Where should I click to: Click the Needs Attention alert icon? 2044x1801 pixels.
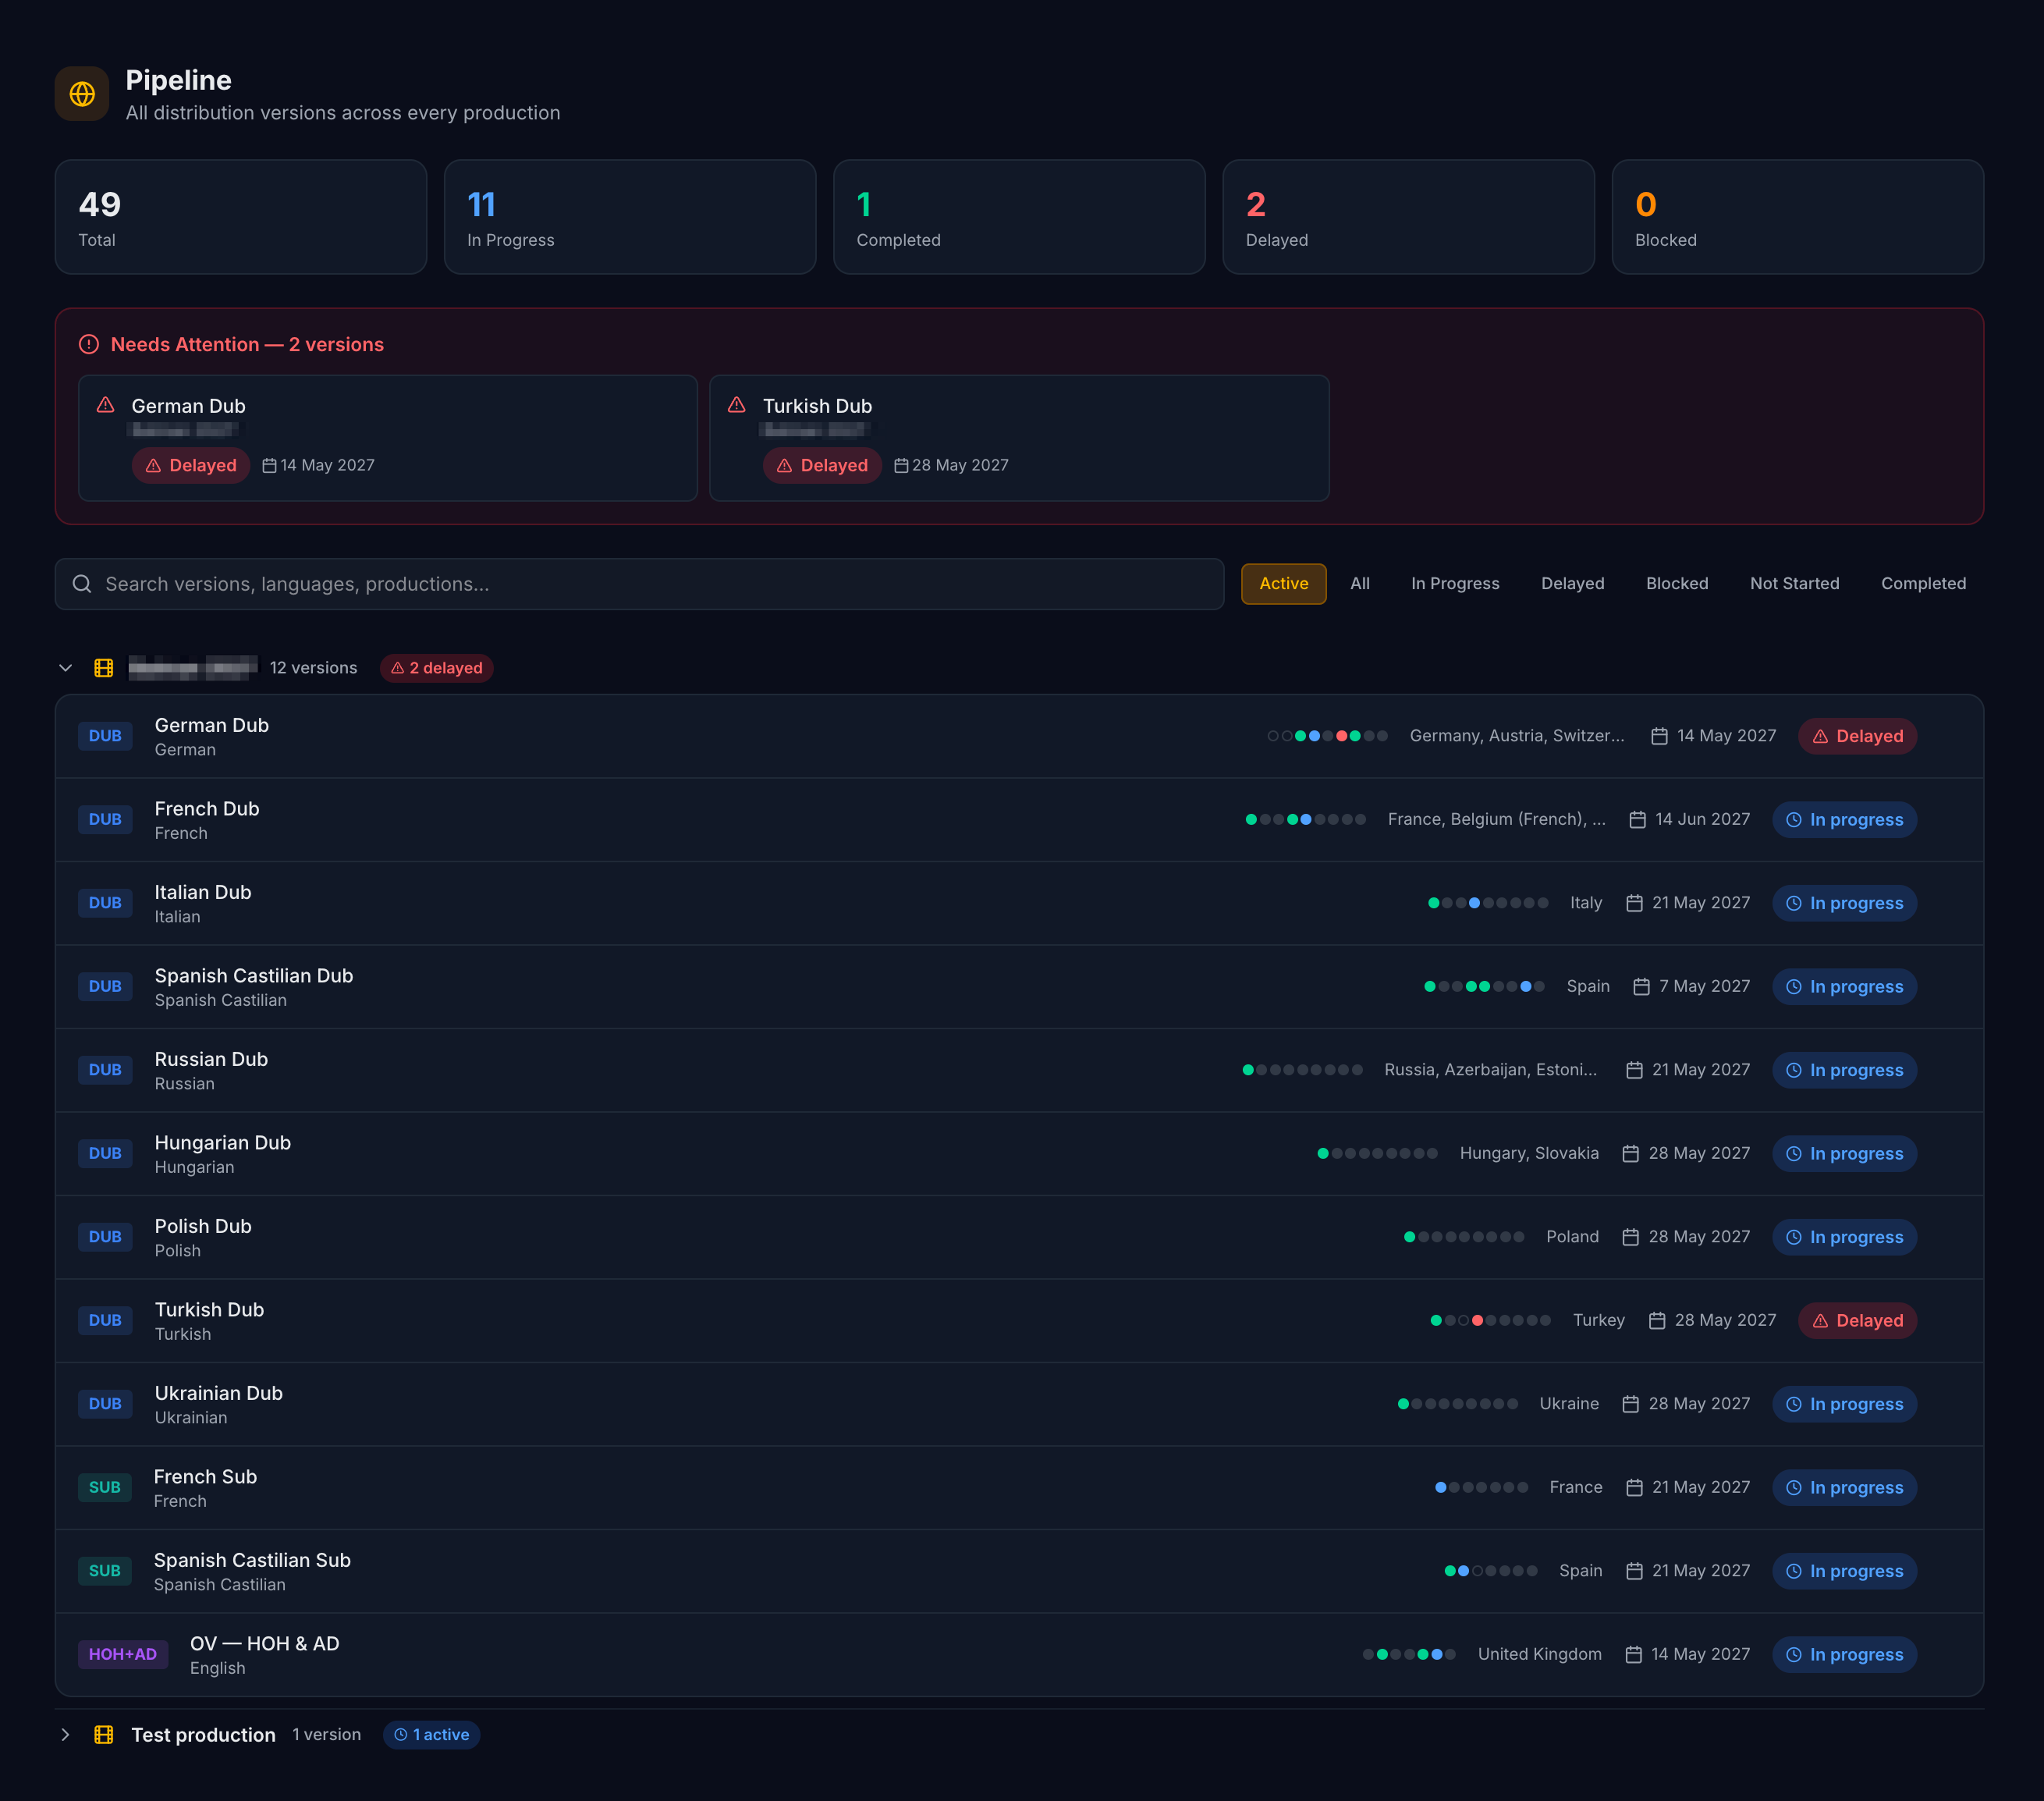(x=89, y=344)
